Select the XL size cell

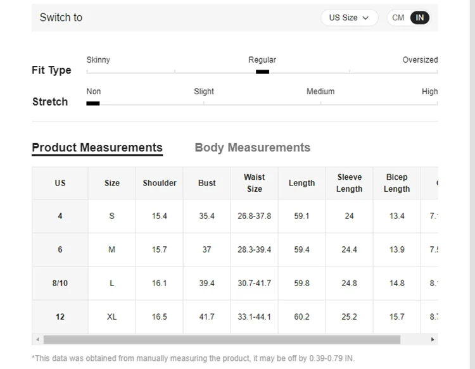112,316
